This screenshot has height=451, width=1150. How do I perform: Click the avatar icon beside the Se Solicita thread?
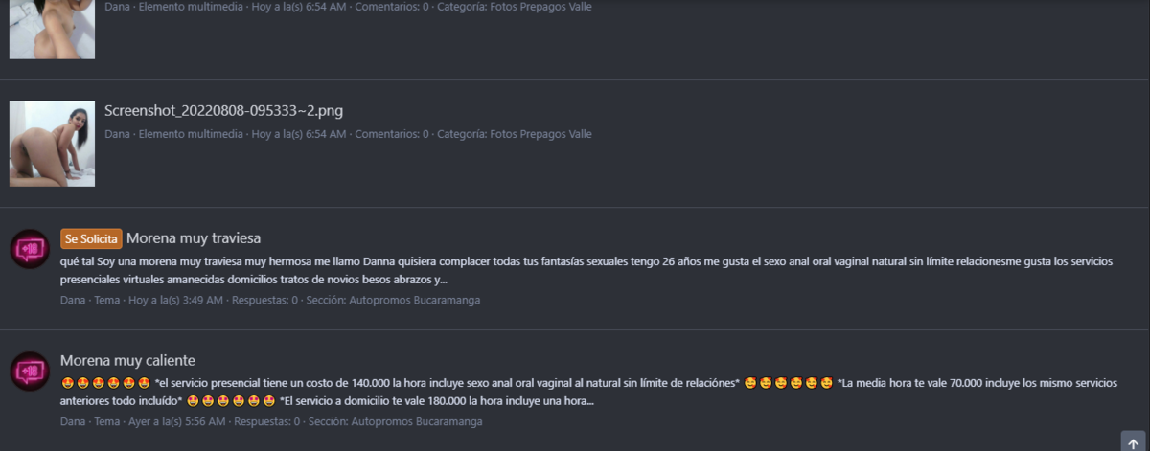click(30, 249)
